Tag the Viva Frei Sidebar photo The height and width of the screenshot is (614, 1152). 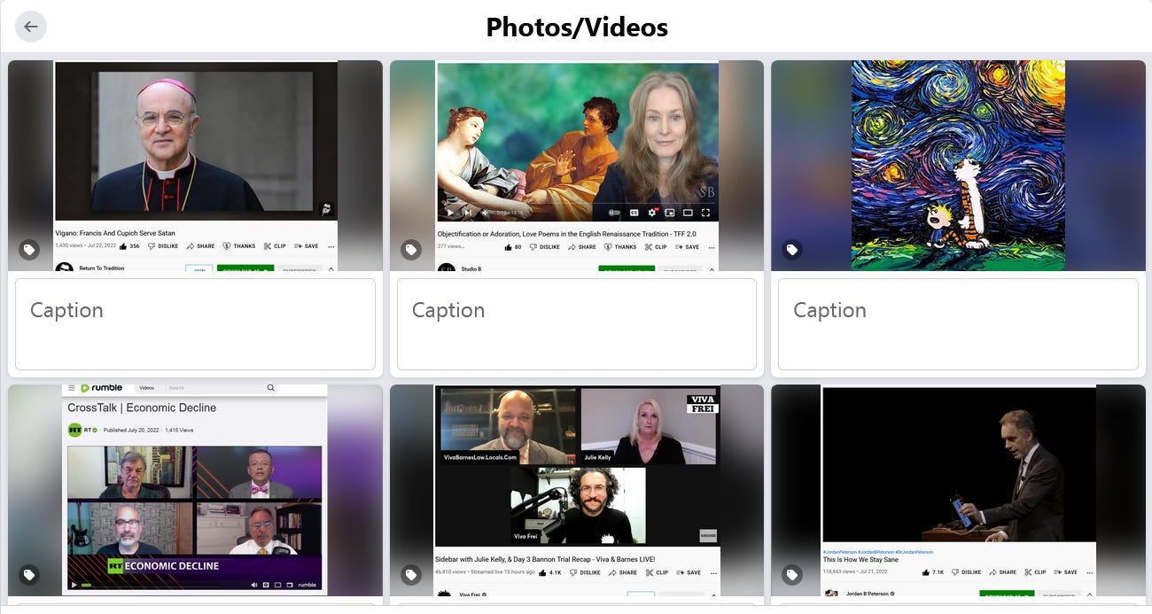(411, 575)
